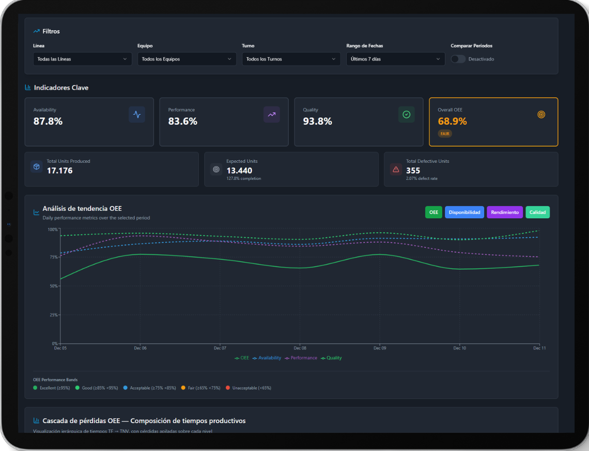Click the Rendimiento purple button
Screen dimensions: 589x451
click(x=505, y=213)
